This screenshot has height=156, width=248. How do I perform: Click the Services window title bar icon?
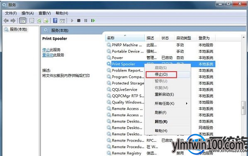click(x=4, y=5)
